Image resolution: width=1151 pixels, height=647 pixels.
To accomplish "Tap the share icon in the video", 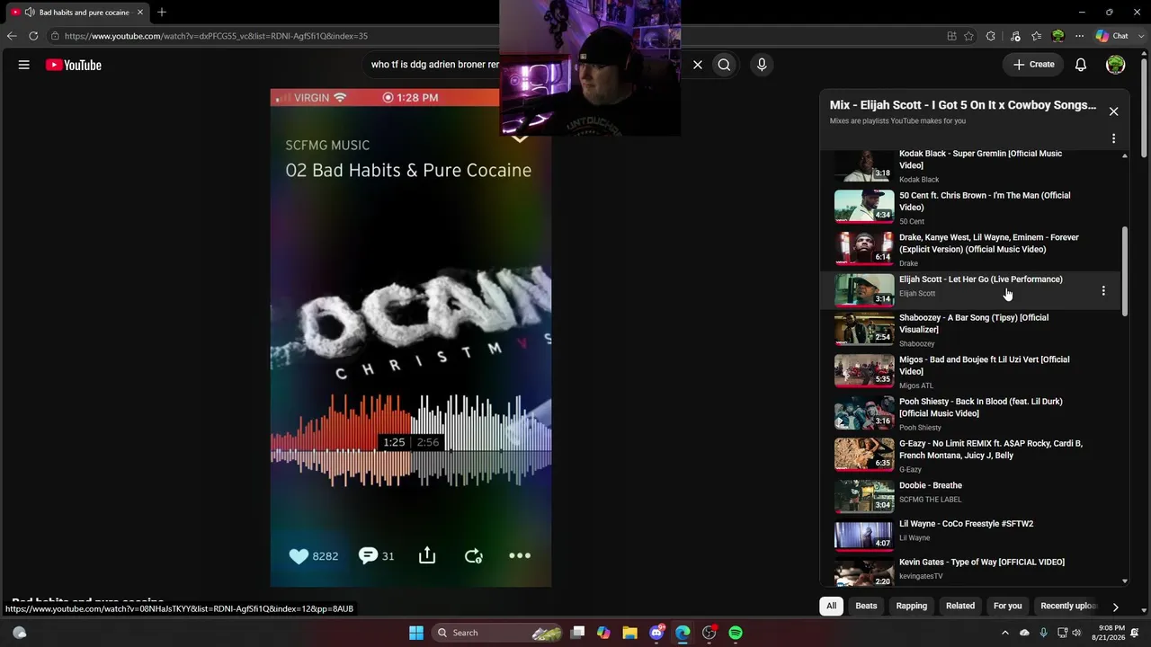I will point(427,555).
